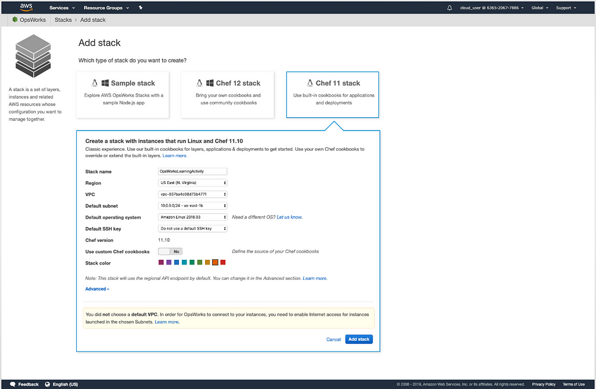Click the AWS logo home icon
The image size is (596, 389).
click(26, 7)
